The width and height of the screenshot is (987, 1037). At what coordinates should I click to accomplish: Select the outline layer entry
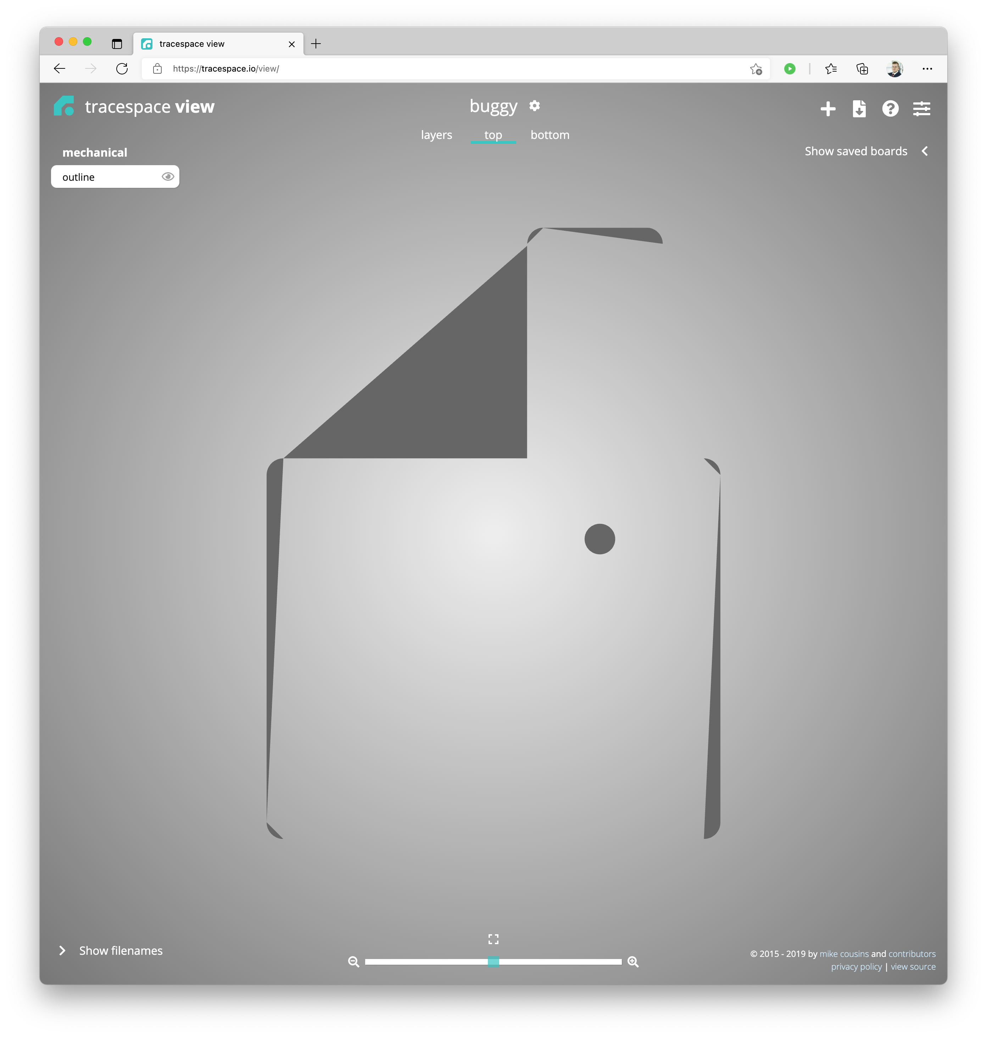[x=95, y=176]
